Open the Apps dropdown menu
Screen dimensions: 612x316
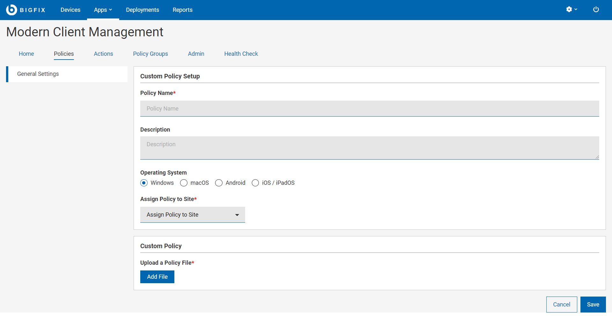[x=103, y=10]
